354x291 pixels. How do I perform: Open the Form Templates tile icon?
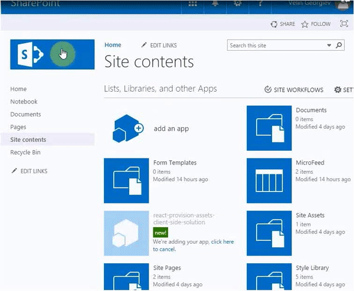tap(126, 180)
